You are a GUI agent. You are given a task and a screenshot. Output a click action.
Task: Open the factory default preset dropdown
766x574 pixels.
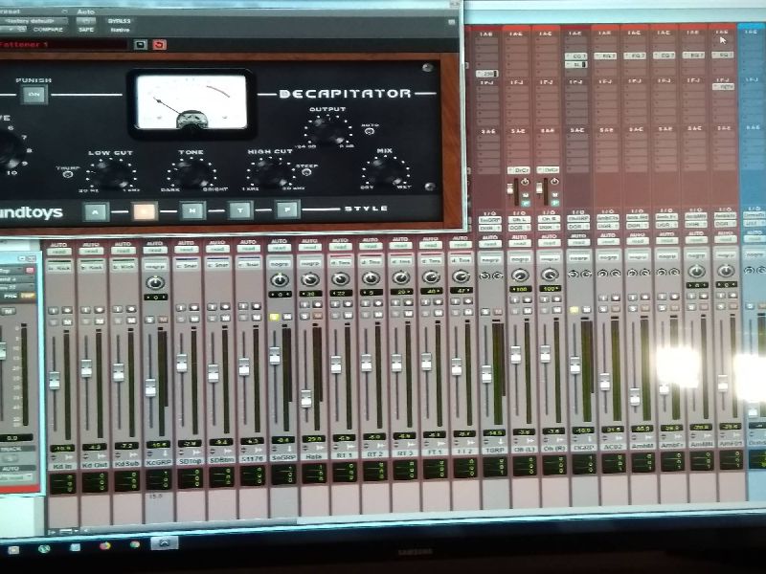point(34,21)
